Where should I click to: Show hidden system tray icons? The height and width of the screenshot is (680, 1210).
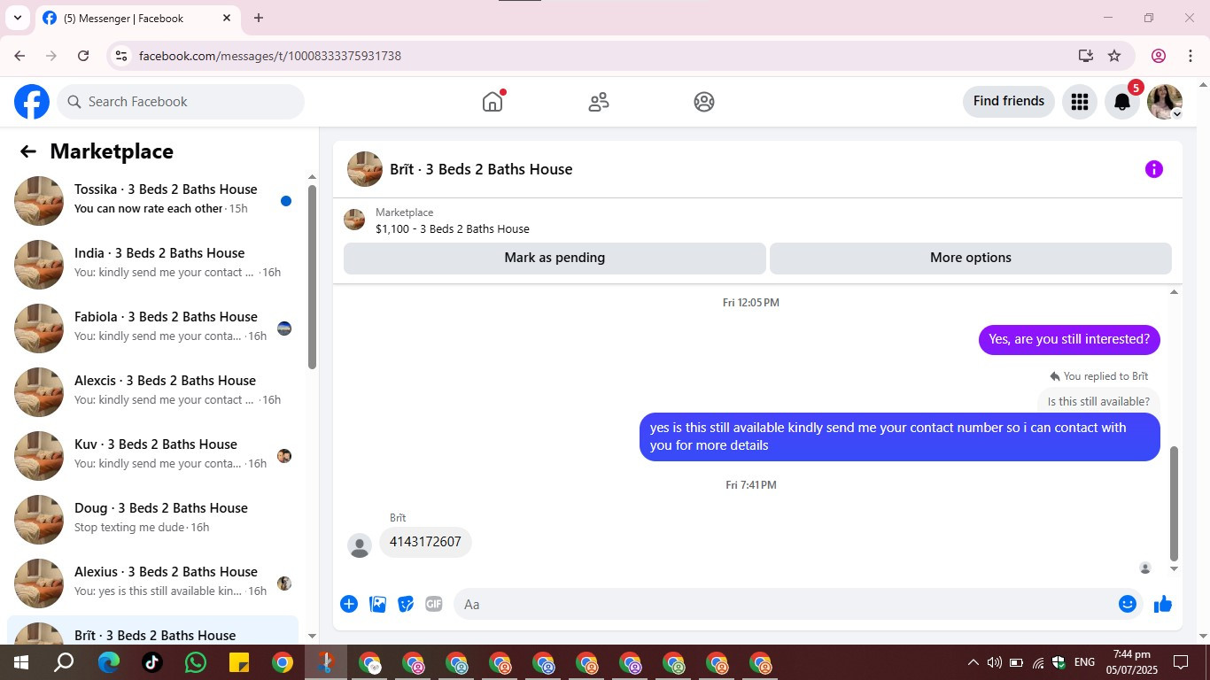pyautogui.click(x=973, y=662)
